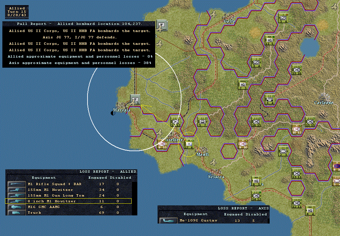Click the Marsala city label
This screenshot has height=236, width=340.
click(122, 110)
